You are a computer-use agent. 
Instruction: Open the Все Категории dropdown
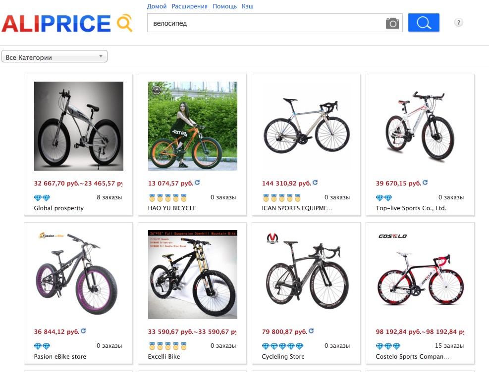[x=54, y=56]
